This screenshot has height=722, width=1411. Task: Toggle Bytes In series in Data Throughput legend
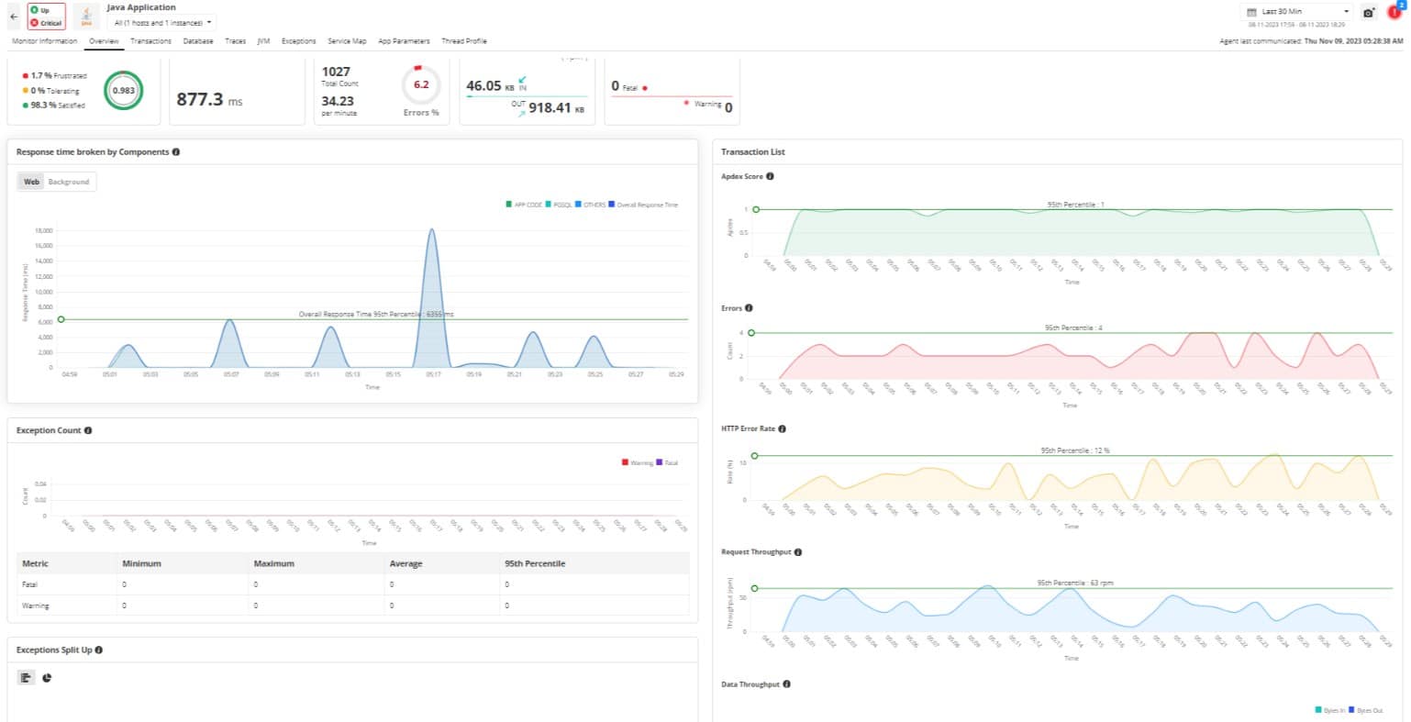pos(1329,710)
